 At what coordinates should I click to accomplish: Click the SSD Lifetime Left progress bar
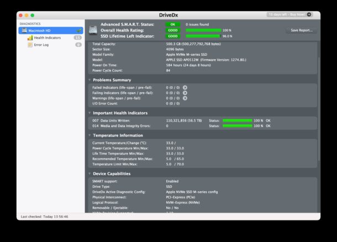[x=203, y=36]
